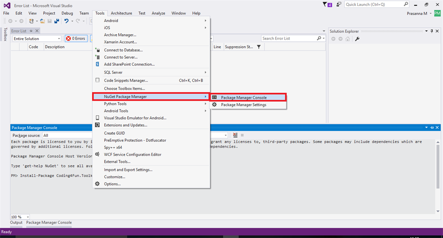Image resolution: width=443 pixels, height=238 pixels.
Task: Select Archive Manager menu item
Action: pyautogui.click(x=151, y=35)
